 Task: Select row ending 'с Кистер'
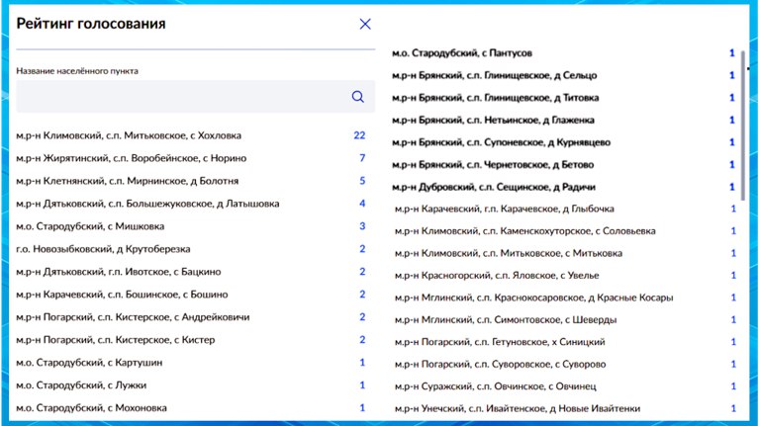pos(190,340)
